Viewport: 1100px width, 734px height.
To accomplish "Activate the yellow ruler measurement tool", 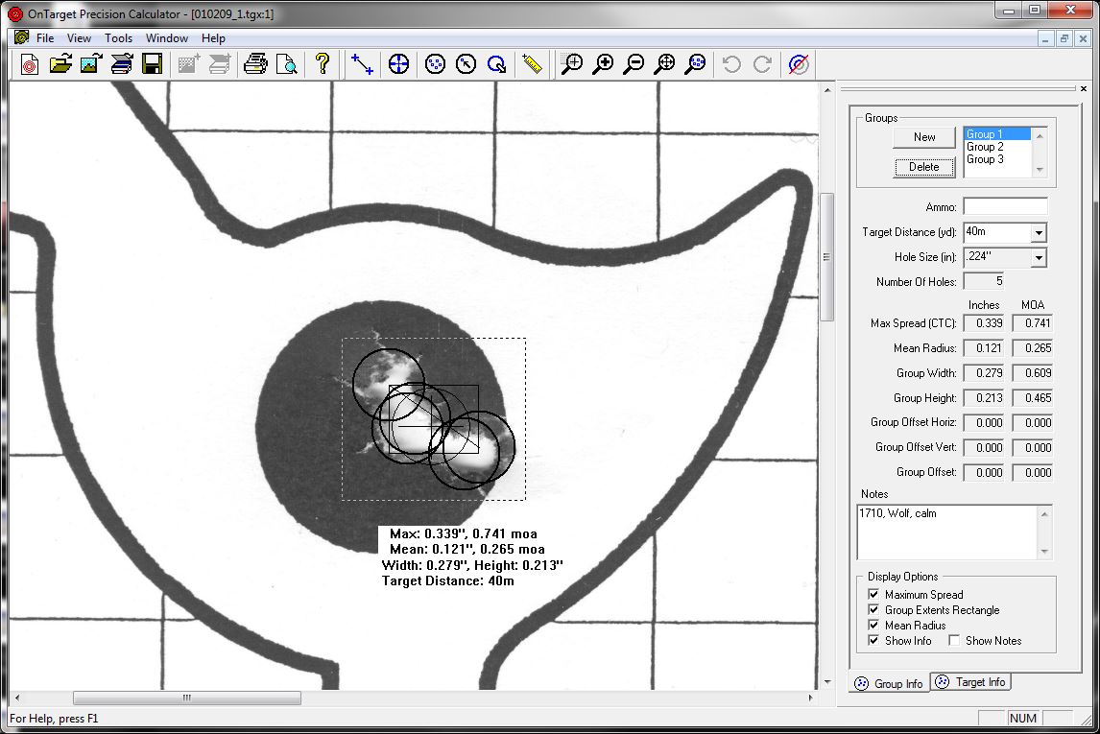I will [x=531, y=63].
